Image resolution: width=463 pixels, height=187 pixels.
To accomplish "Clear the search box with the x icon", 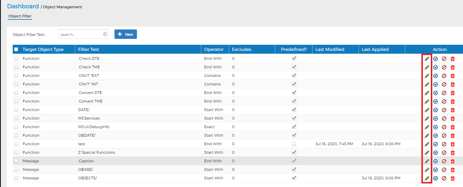I will click(x=105, y=34).
